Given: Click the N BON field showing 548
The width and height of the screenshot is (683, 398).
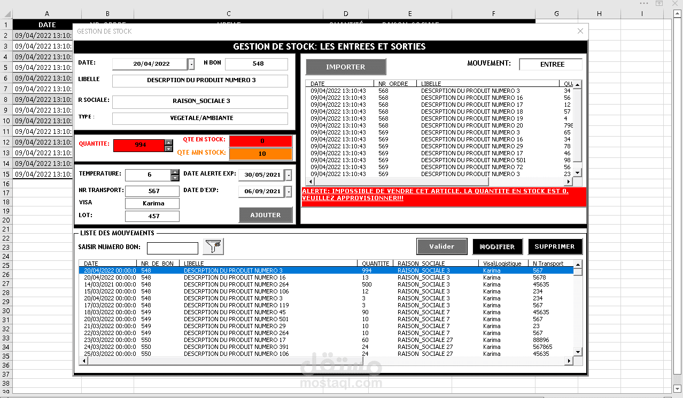Looking at the screenshot, I should [x=257, y=64].
